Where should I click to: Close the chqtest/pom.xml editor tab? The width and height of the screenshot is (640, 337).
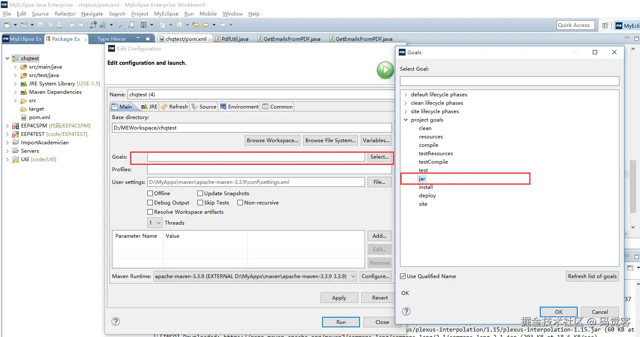pyautogui.click(x=210, y=39)
